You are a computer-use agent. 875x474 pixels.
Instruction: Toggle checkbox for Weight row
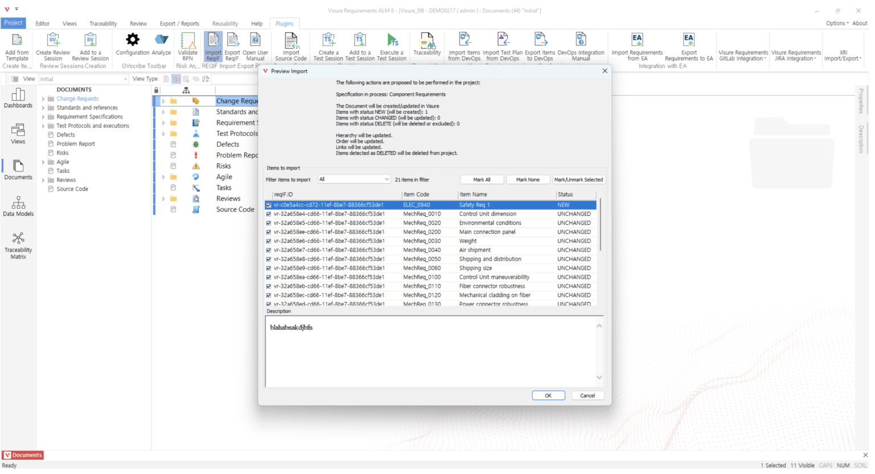(x=269, y=241)
